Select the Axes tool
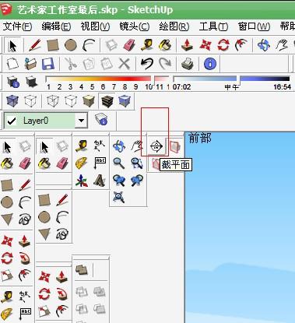The width and height of the screenshot is (295, 323). click(x=82, y=181)
